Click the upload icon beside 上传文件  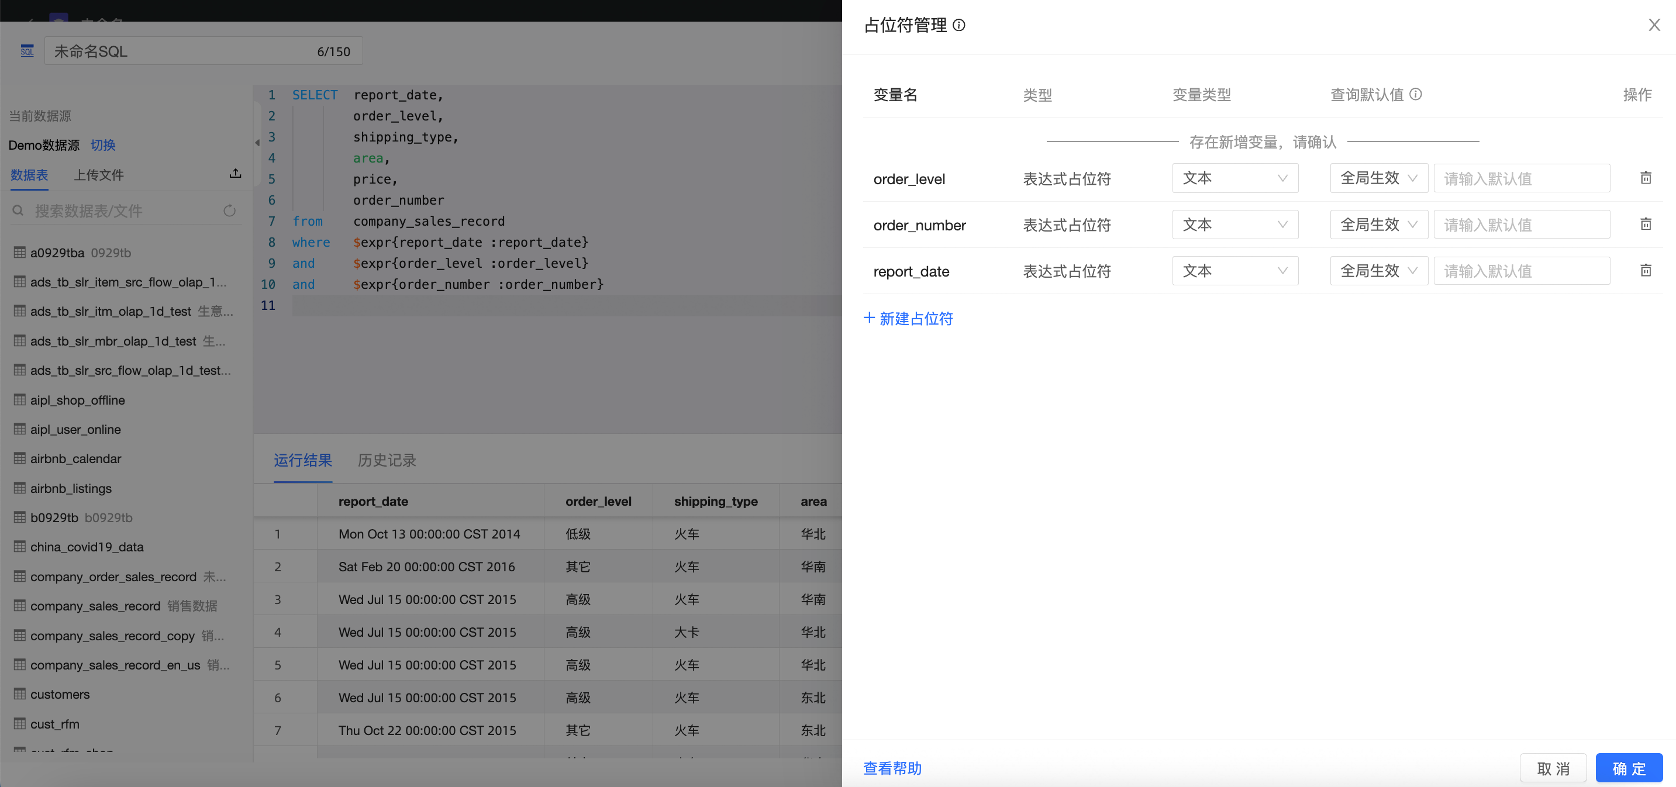pyautogui.click(x=236, y=174)
